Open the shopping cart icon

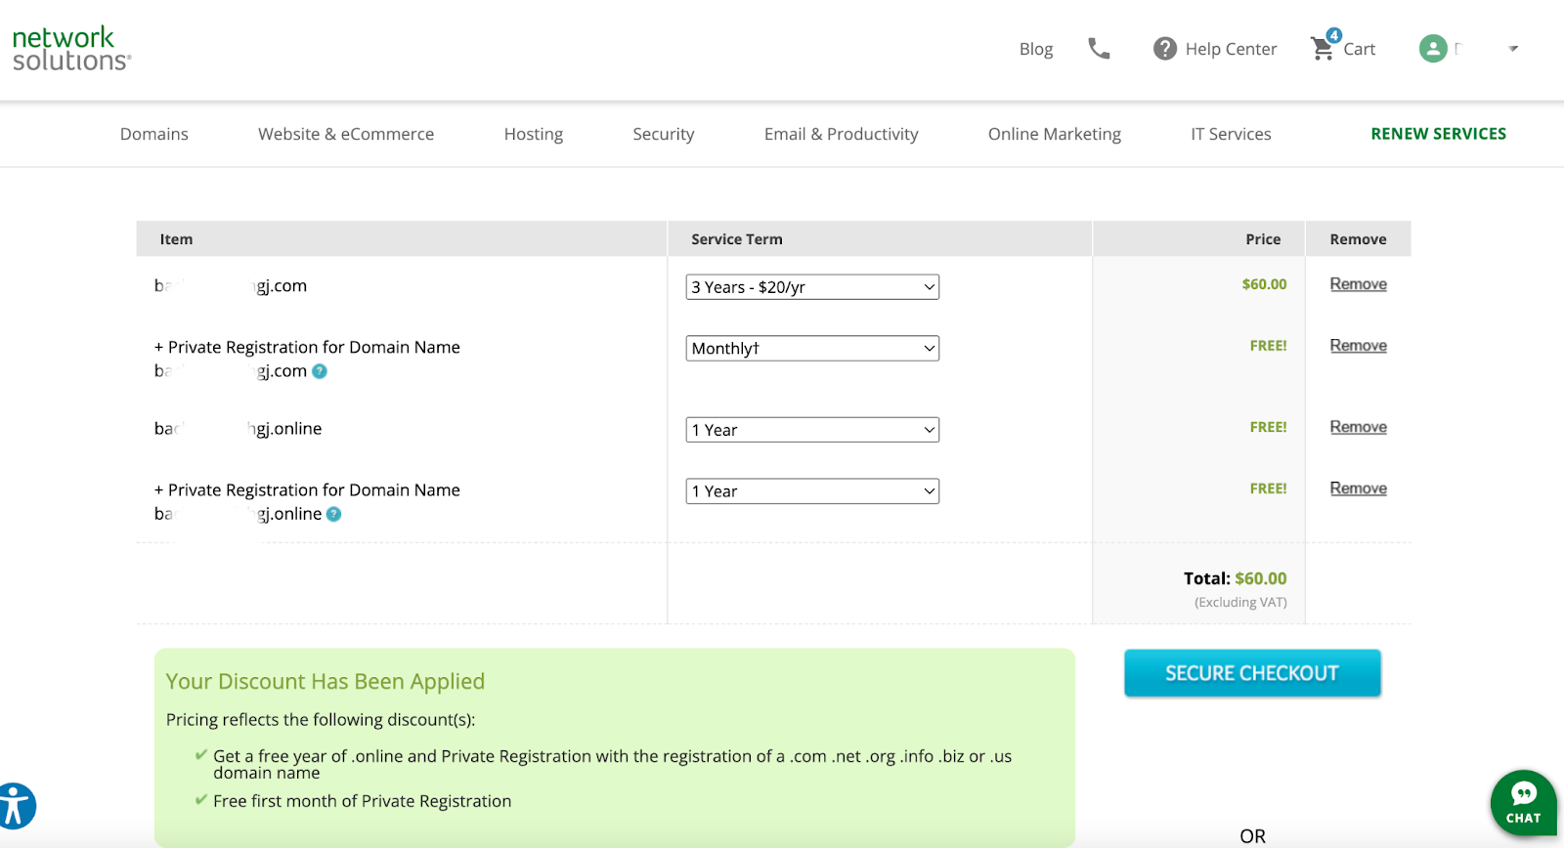click(x=1324, y=46)
